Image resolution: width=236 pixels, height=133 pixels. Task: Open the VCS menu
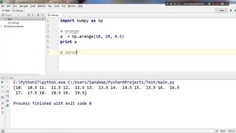pyautogui.click(x=63, y=6)
